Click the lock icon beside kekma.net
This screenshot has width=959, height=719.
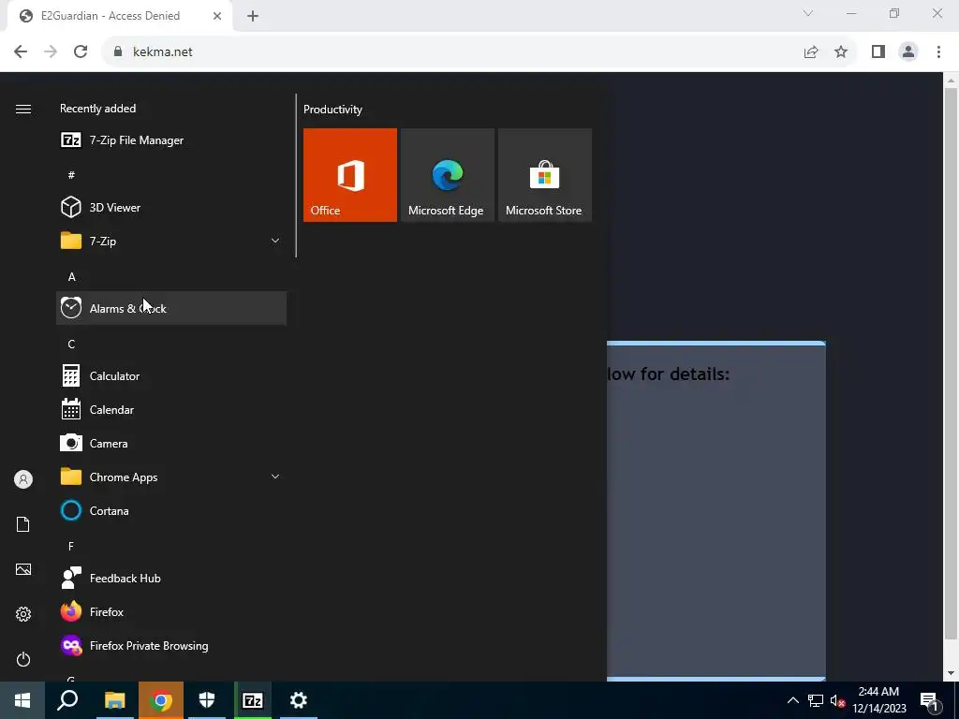coord(118,52)
